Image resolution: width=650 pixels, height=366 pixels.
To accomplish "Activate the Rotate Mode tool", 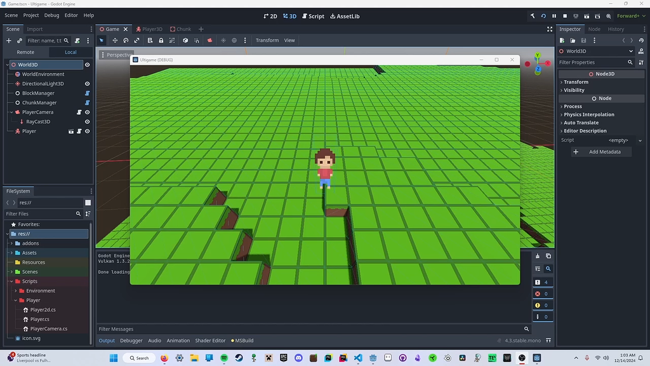I will click(x=126, y=40).
